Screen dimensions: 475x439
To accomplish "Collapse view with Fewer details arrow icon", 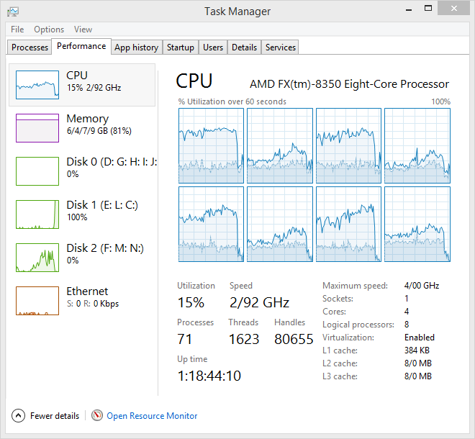I will [x=18, y=416].
